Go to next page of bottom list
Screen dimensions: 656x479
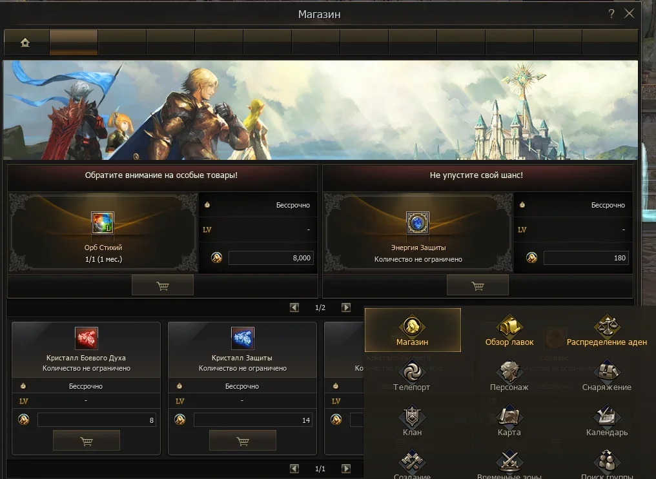pos(346,469)
